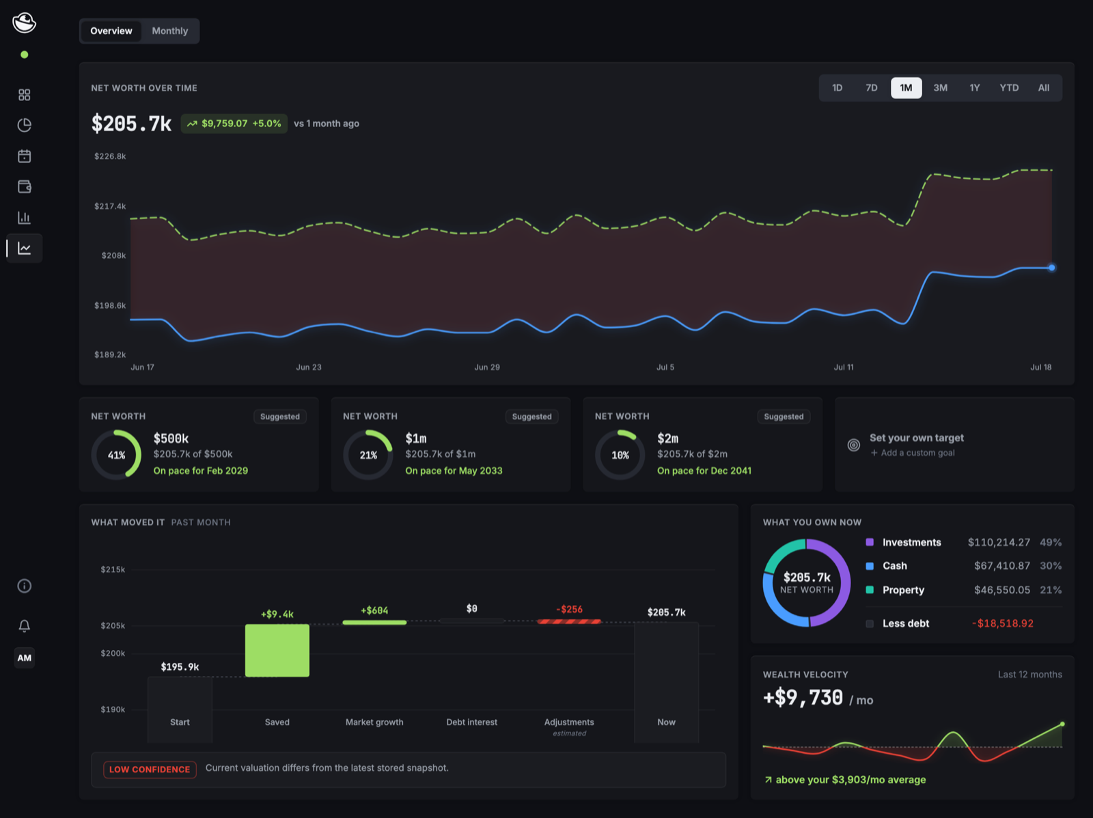Select the net worth line chart icon

25,249
